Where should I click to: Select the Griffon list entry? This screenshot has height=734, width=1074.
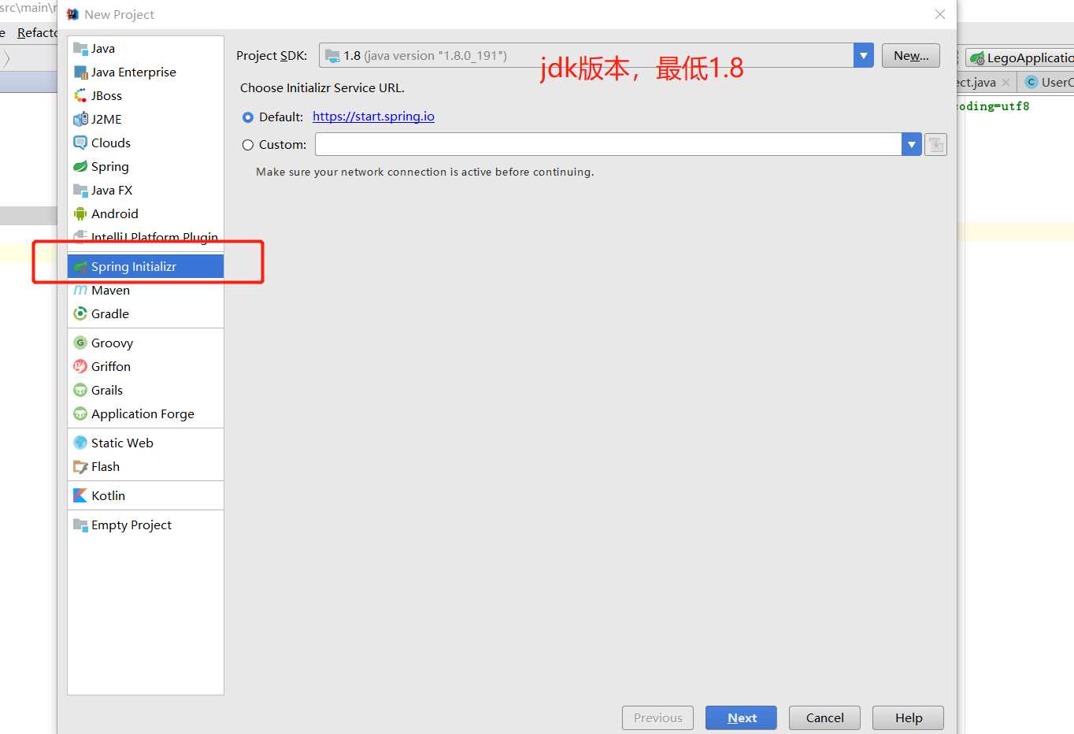(146, 367)
